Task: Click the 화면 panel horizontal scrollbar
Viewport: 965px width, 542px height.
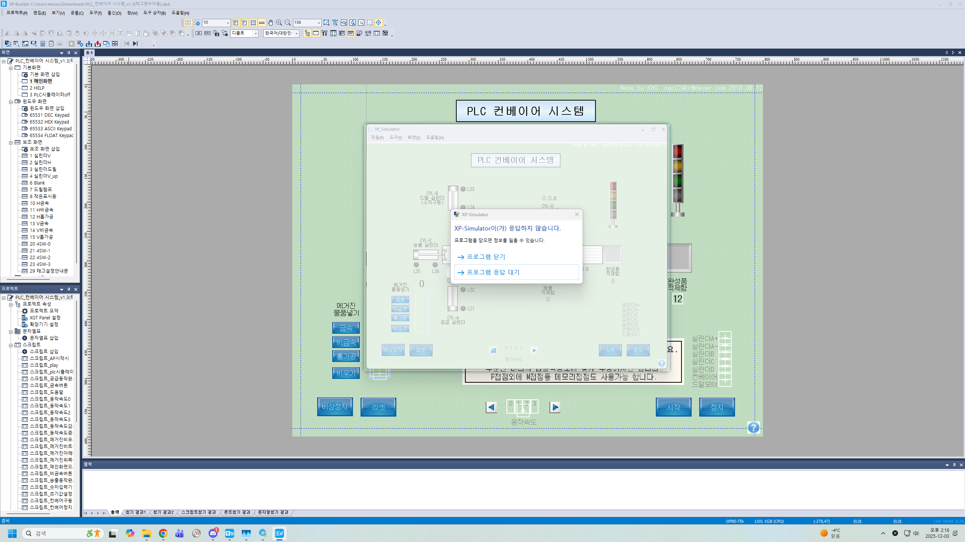Action: pos(28,279)
